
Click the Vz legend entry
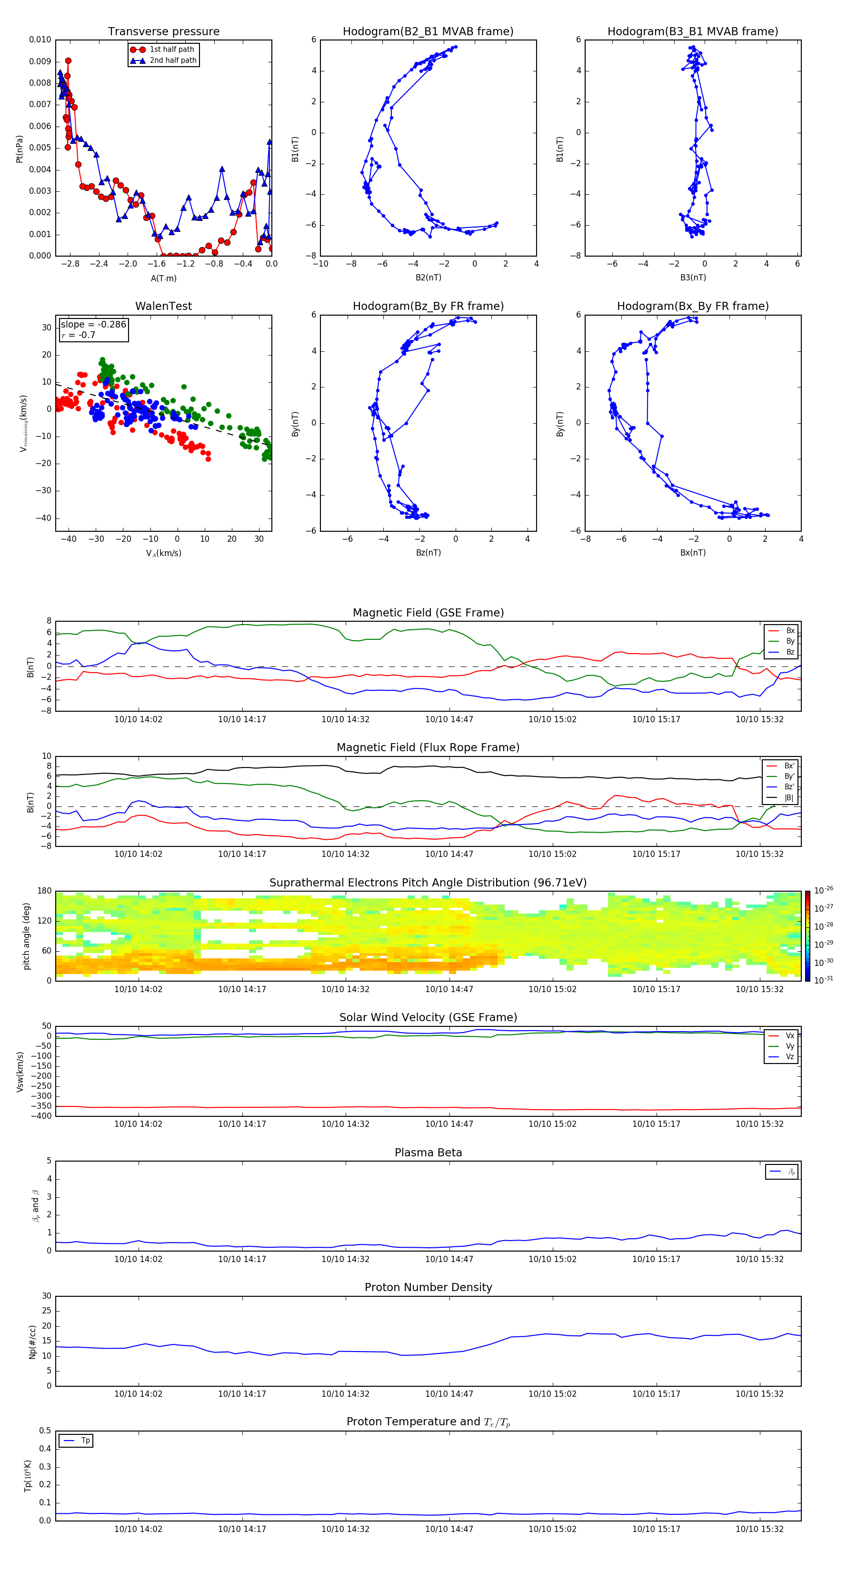781,1057
